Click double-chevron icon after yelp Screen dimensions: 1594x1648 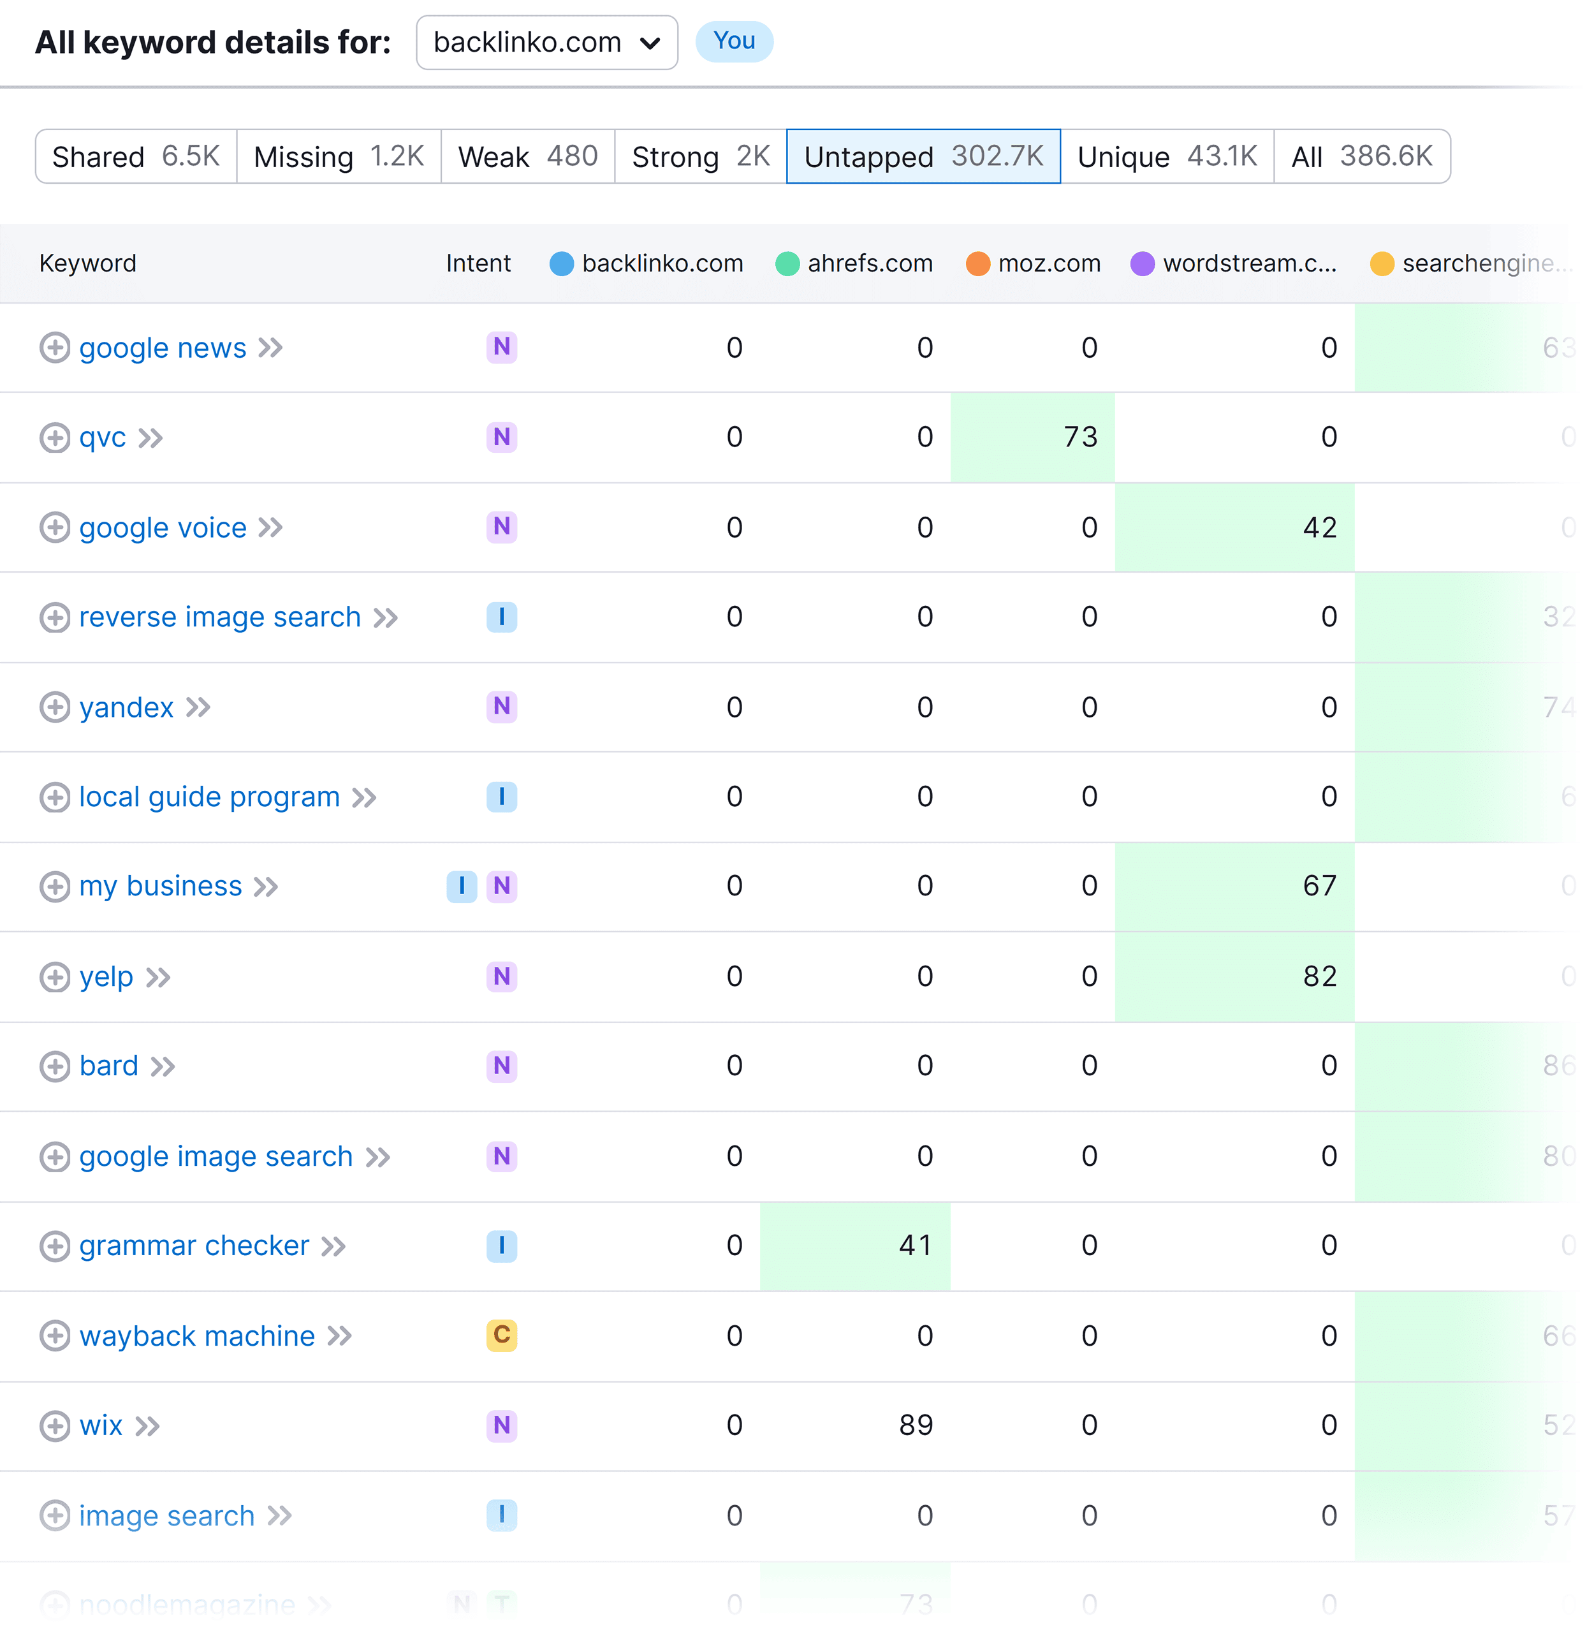point(158,977)
